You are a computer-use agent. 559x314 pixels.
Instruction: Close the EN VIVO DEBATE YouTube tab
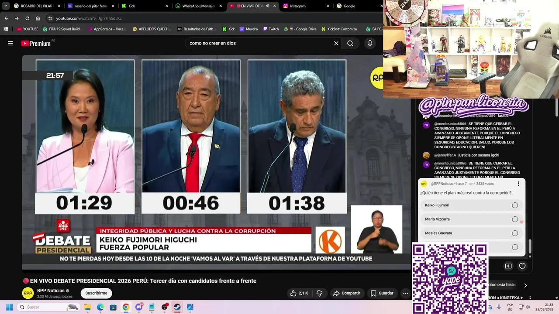275,6
